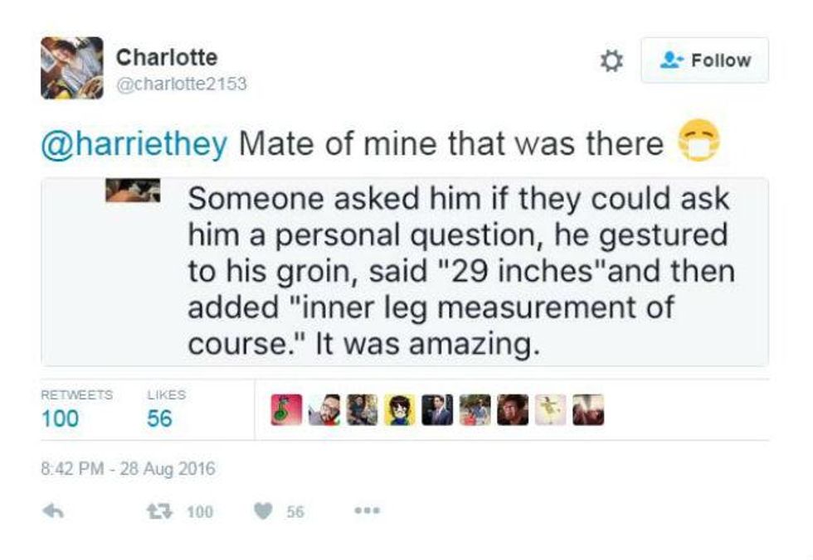This screenshot has height=560, width=813.
Task: Click the reply arrow icon
Action: tap(54, 512)
